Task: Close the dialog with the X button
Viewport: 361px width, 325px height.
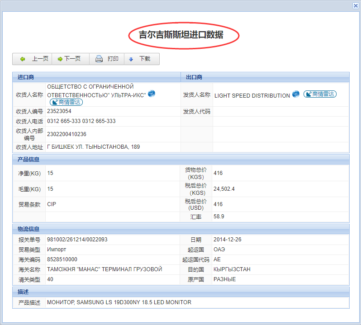Action: (356, 5)
